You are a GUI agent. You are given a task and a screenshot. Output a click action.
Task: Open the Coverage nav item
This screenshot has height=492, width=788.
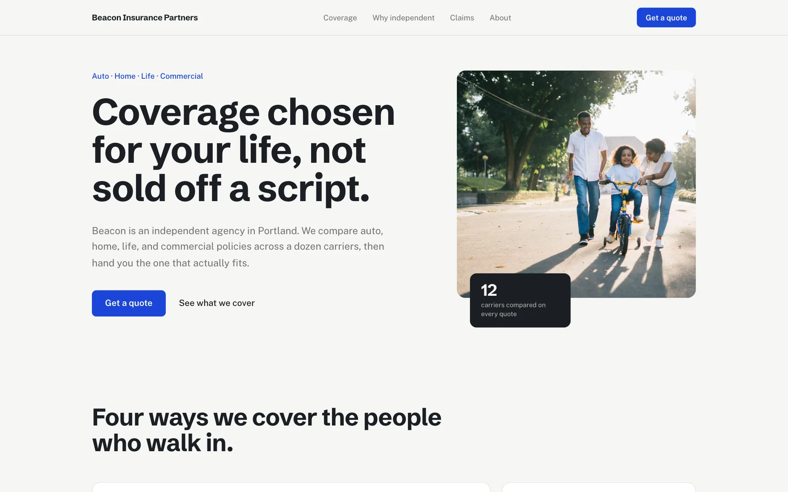pos(340,18)
